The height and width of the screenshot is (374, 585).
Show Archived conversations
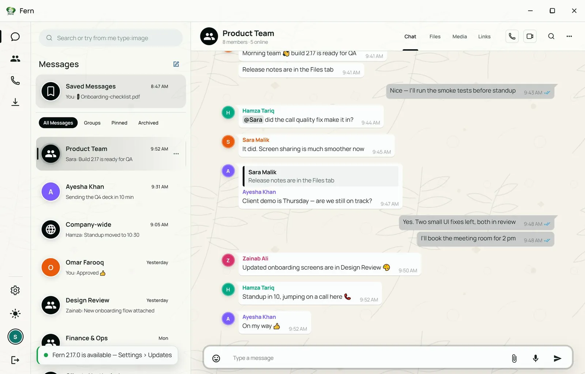click(148, 123)
